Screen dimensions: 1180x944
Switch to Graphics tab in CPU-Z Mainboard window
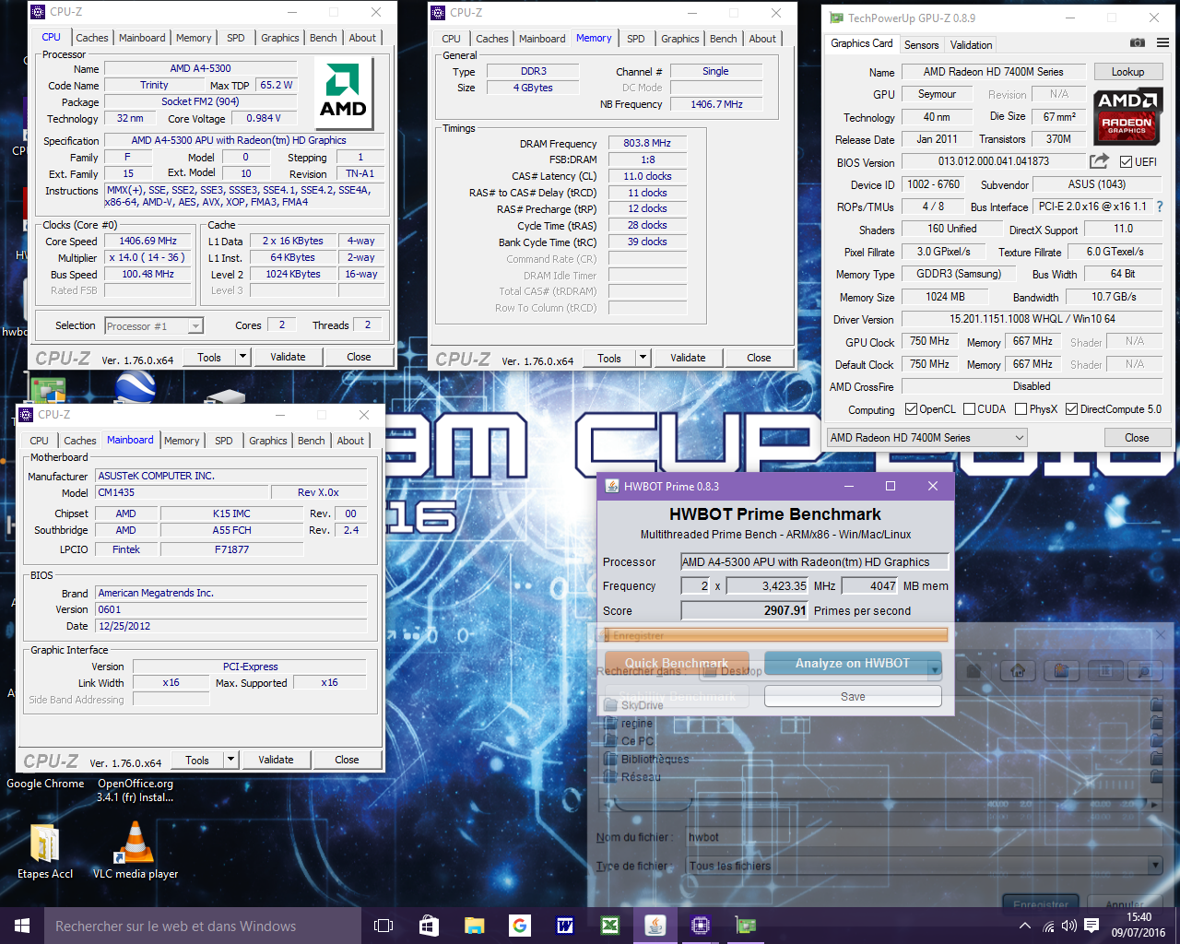pyautogui.click(x=268, y=441)
